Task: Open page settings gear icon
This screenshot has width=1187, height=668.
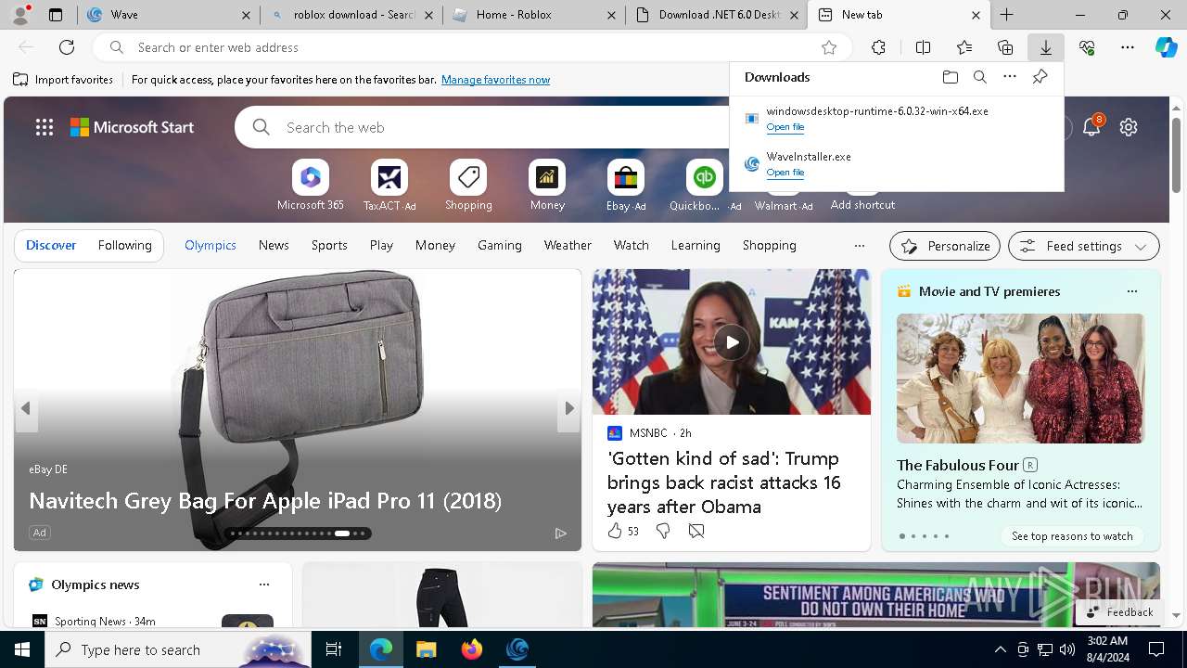Action: (1129, 127)
